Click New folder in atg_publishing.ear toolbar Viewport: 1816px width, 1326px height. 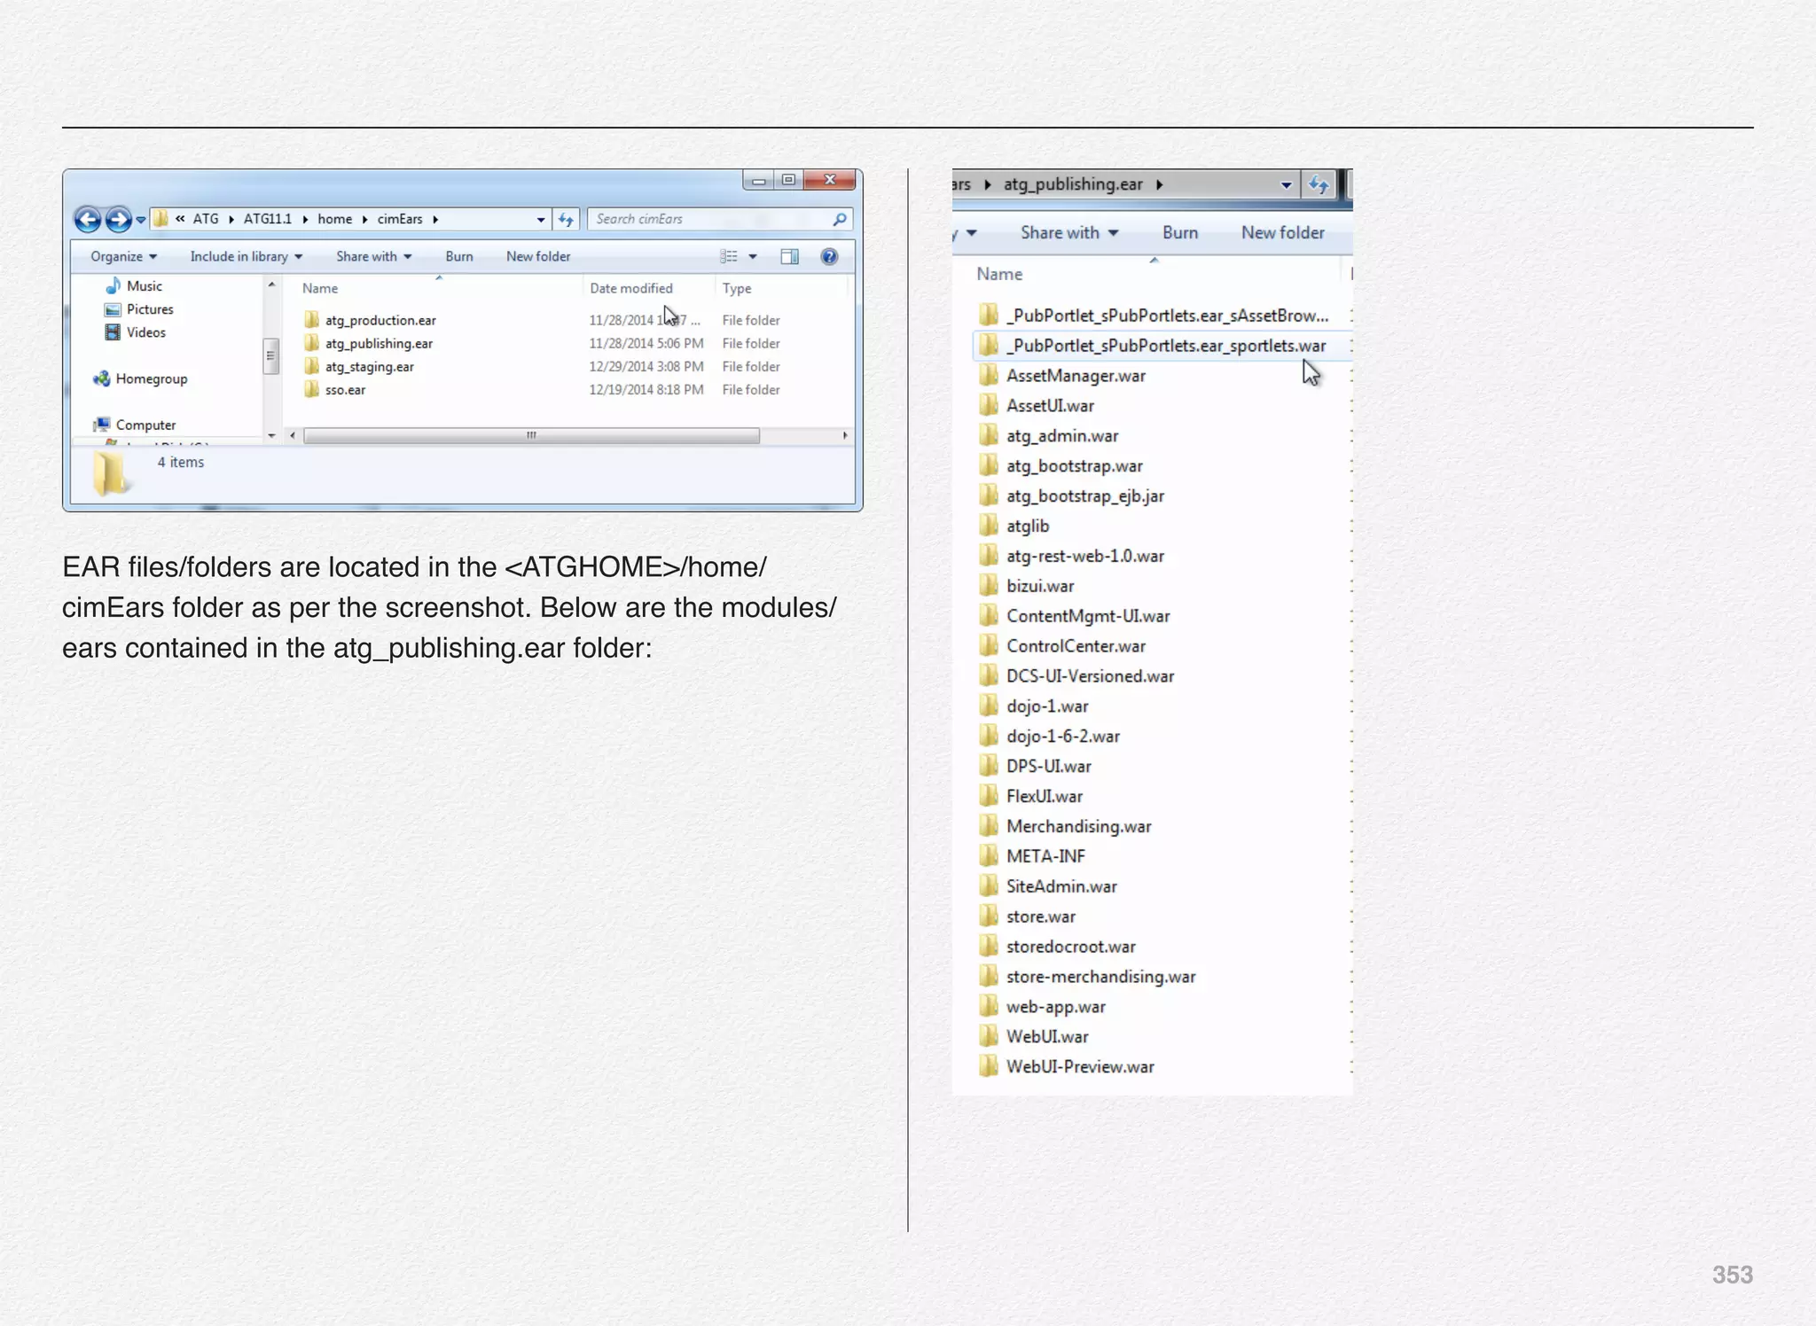click(x=1282, y=232)
